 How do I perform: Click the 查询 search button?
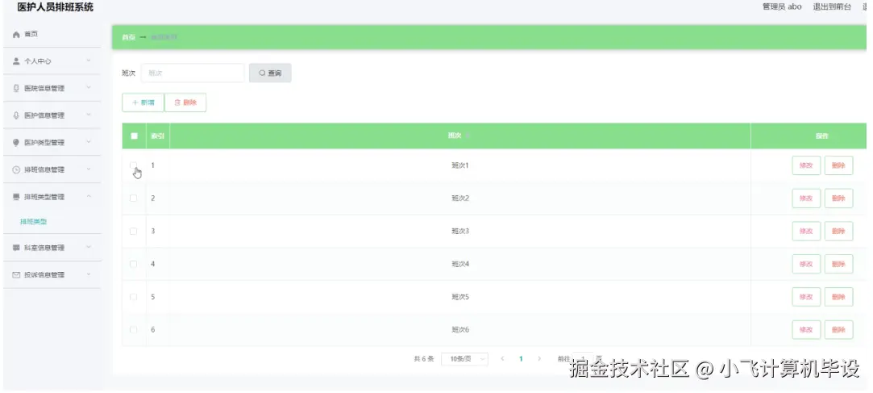pyautogui.click(x=270, y=73)
